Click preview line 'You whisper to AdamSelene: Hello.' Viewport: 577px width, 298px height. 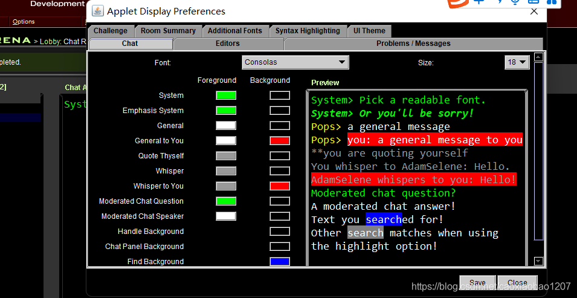point(411,166)
